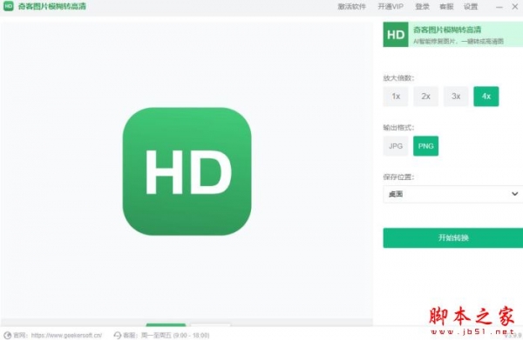Open 客服 in the title bar

click(x=446, y=7)
